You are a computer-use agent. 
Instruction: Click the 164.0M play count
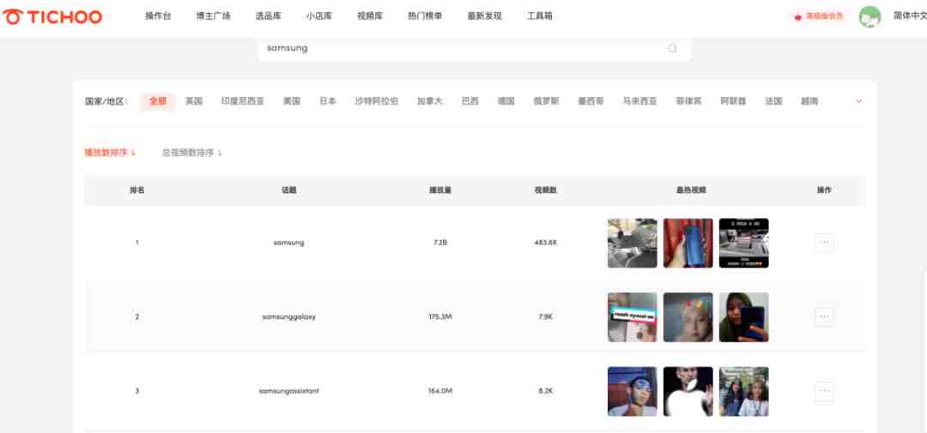(439, 390)
